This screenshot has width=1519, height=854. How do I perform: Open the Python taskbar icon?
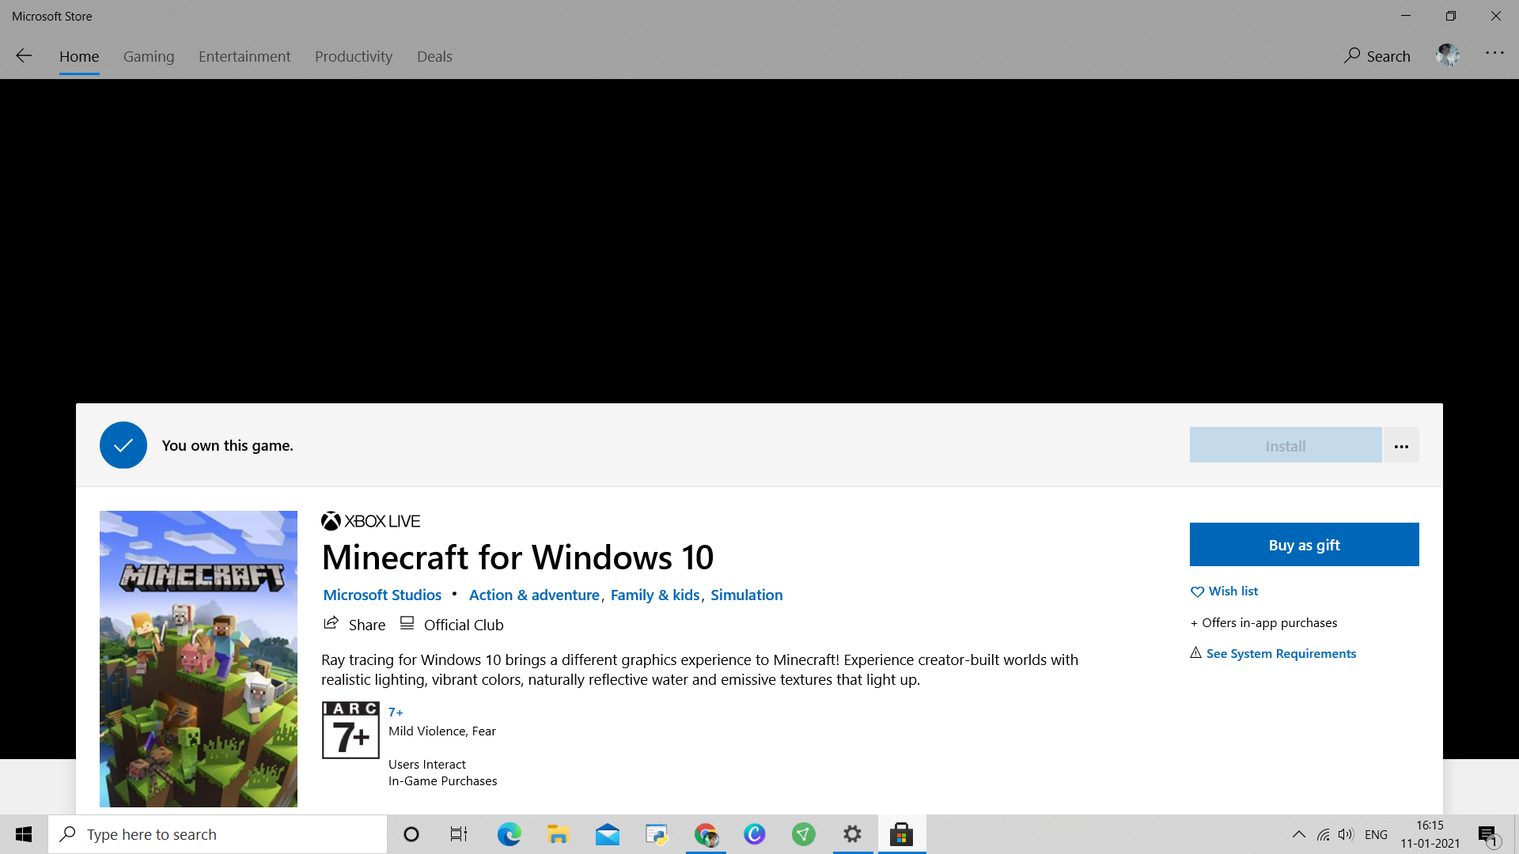coord(657,834)
